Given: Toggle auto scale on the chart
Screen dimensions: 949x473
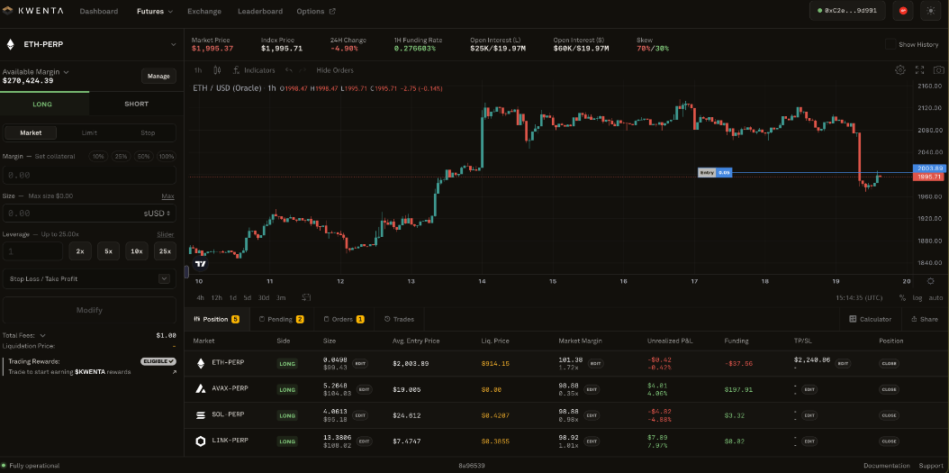Looking at the screenshot, I should click(x=935, y=298).
